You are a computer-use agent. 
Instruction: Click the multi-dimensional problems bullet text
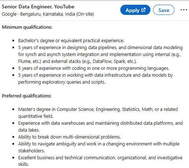click(69, 137)
